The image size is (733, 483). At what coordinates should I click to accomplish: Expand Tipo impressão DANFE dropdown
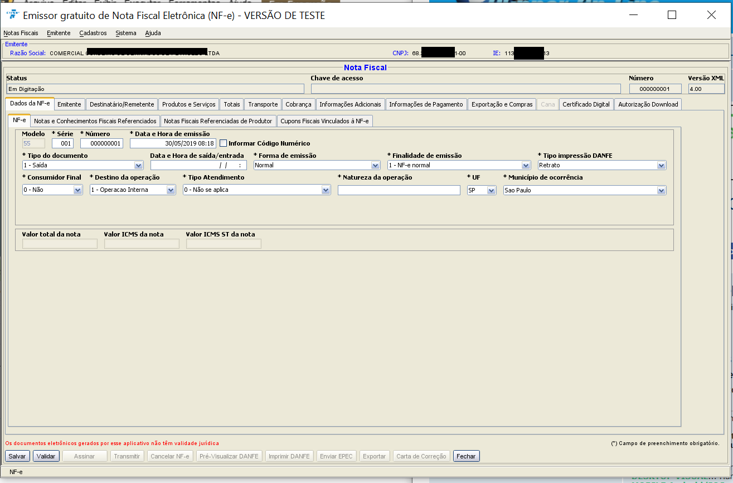661,166
